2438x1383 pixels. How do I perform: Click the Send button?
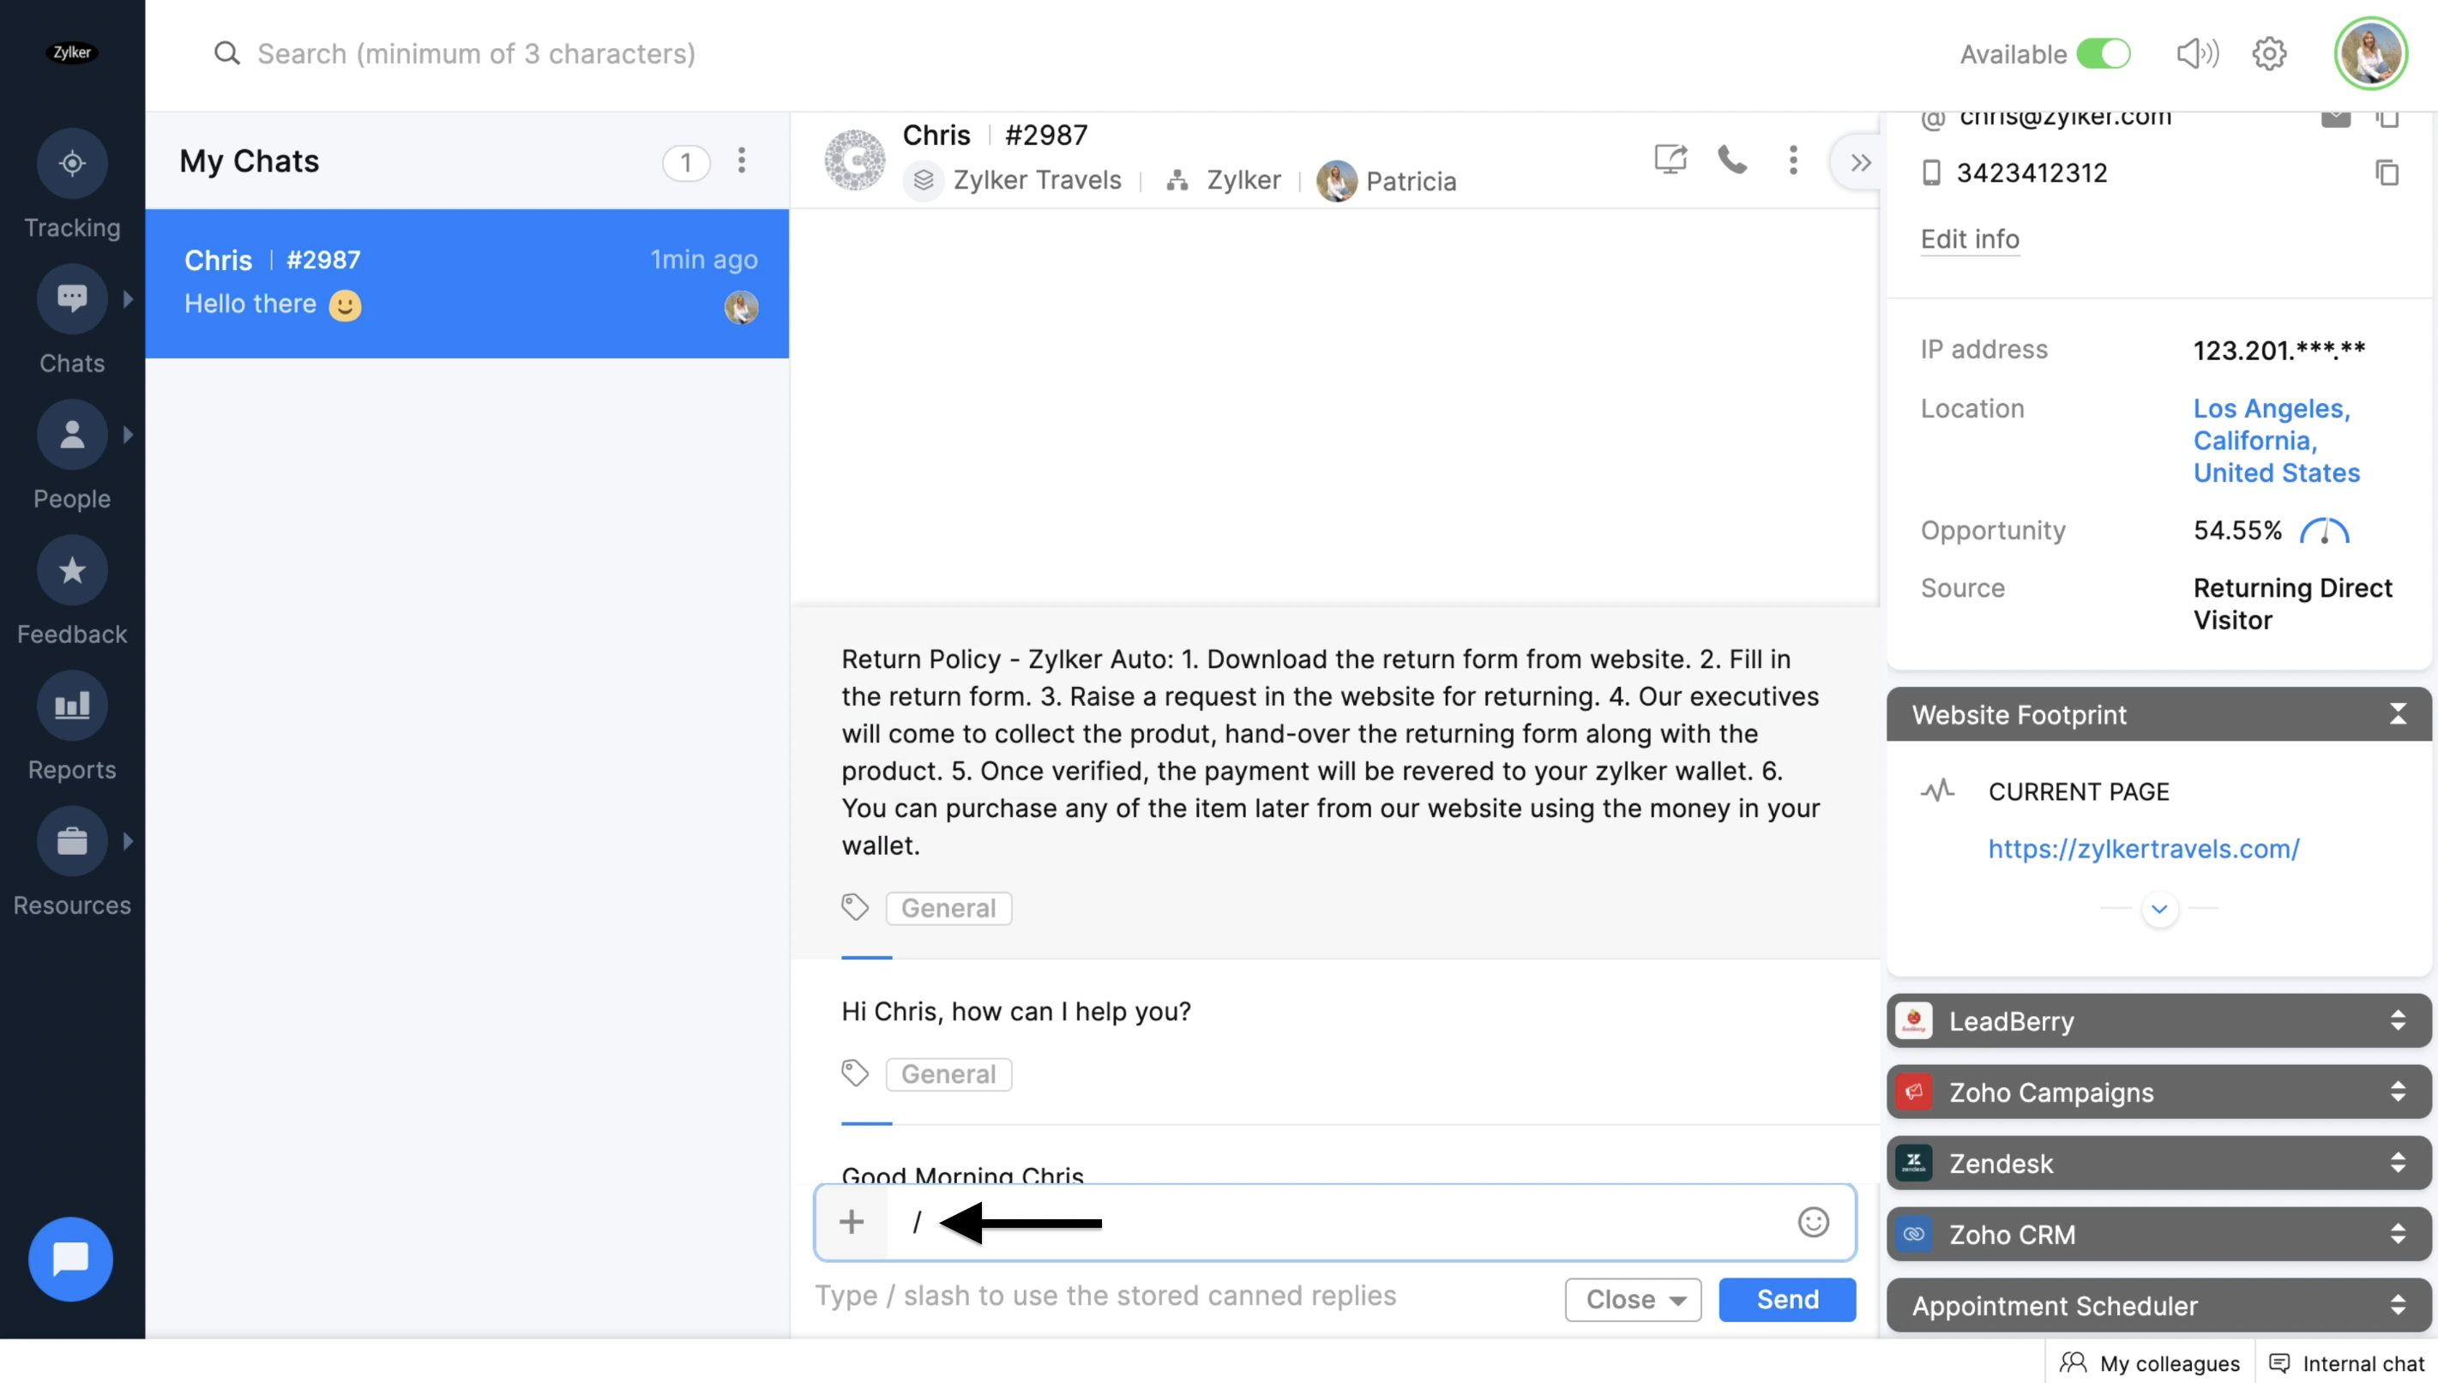click(x=1786, y=1300)
